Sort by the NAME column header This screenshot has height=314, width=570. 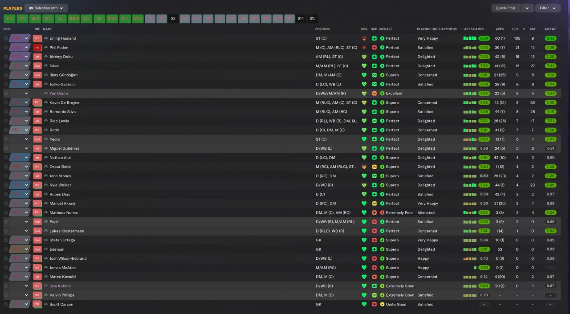pyautogui.click(x=48, y=29)
